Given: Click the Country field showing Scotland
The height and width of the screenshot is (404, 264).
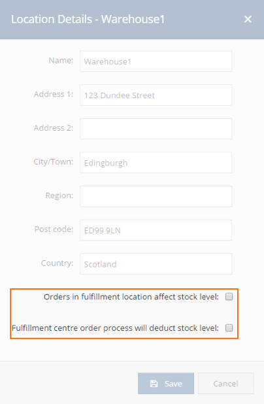Looking at the screenshot, I should pos(156,264).
